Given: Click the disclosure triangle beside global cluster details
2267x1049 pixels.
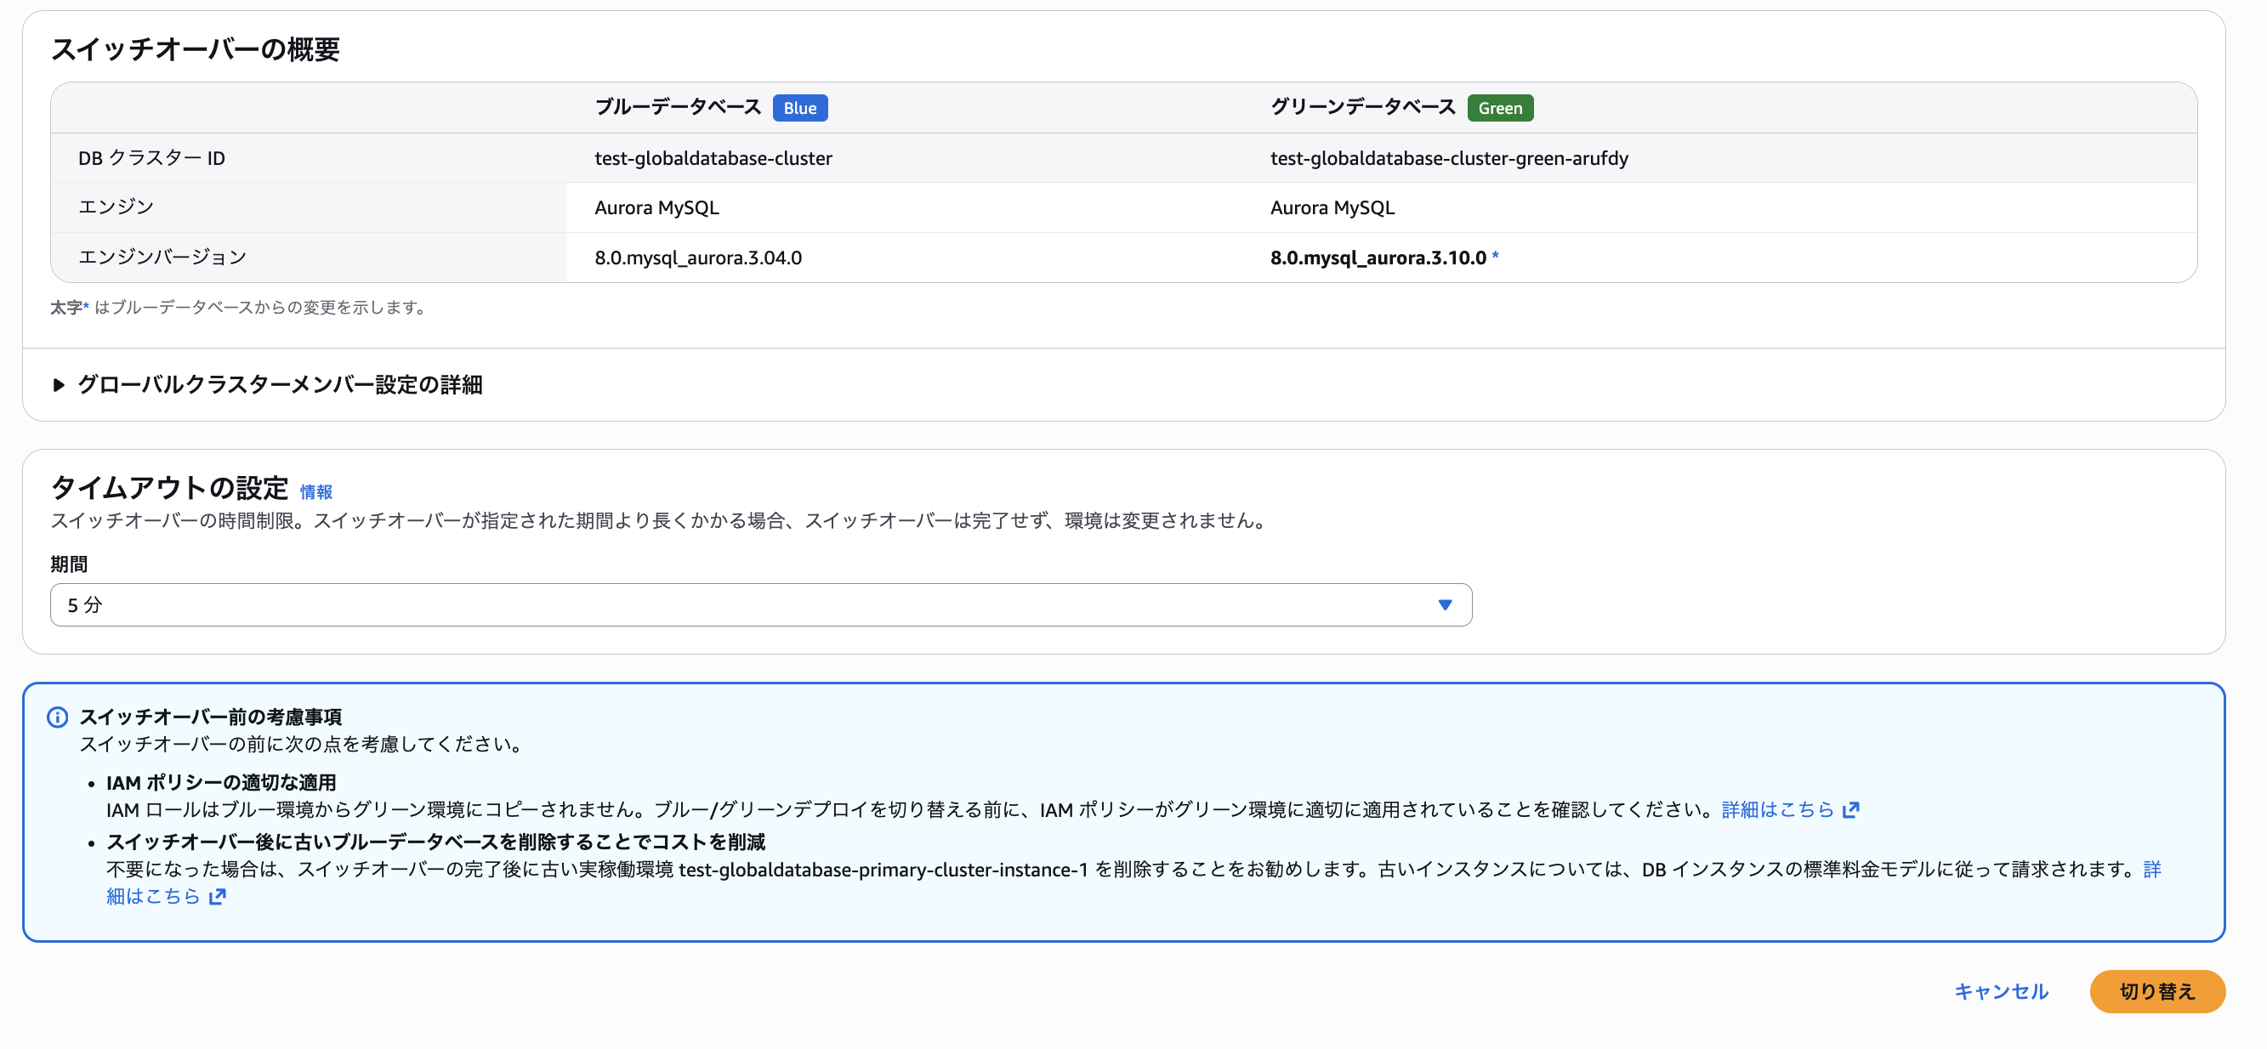Looking at the screenshot, I should point(58,384).
